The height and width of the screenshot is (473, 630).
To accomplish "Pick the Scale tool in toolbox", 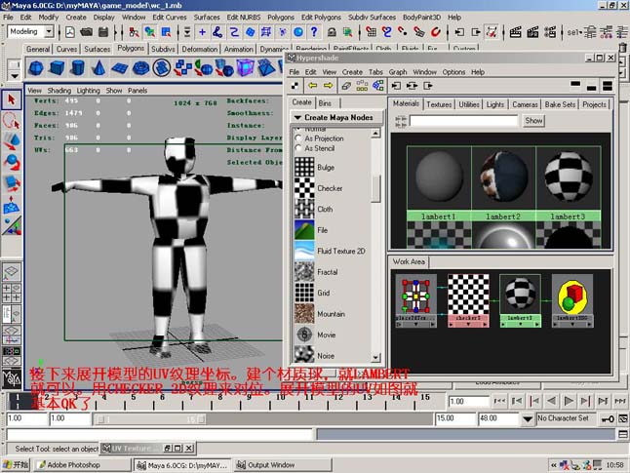I will point(12,183).
